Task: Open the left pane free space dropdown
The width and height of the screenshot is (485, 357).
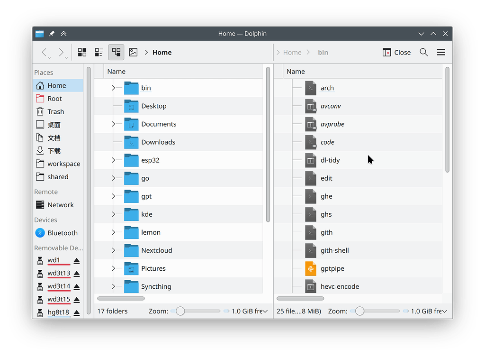Action: tap(265, 311)
